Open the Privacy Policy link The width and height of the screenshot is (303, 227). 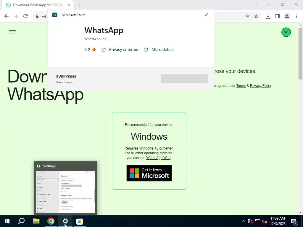click(261, 86)
